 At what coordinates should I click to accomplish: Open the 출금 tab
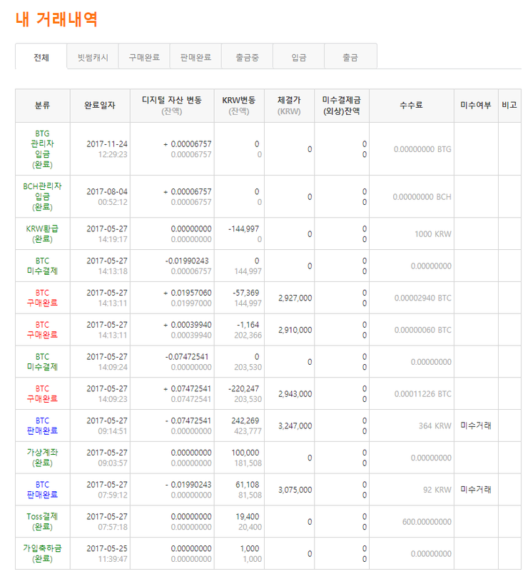click(350, 57)
